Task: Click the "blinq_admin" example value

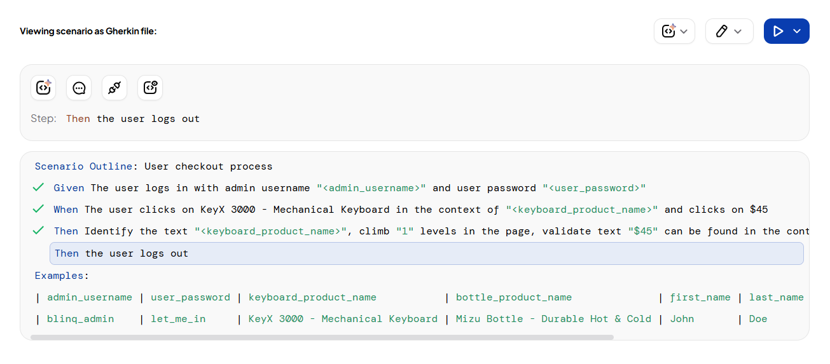Action: pos(81,319)
